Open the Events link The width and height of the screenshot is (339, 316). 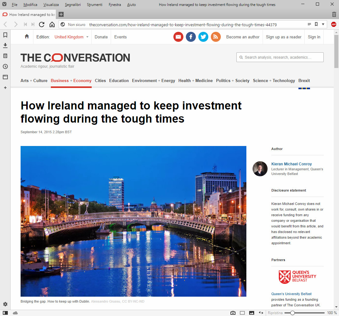(120, 37)
